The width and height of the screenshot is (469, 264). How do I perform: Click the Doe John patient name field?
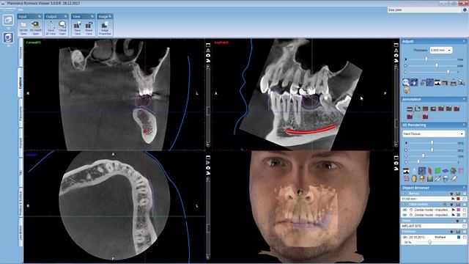click(x=424, y=10)
